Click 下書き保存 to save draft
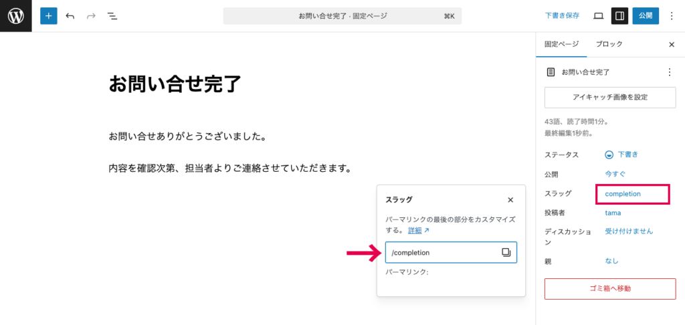 tap(562, 16)
